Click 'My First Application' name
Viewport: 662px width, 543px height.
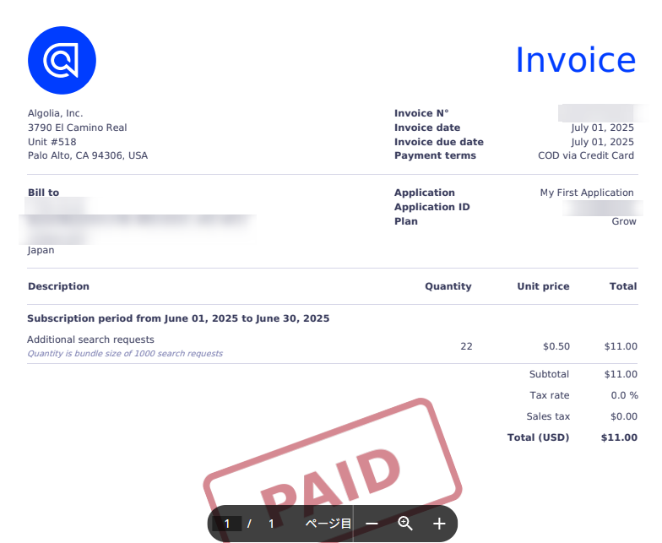(586, 193)
